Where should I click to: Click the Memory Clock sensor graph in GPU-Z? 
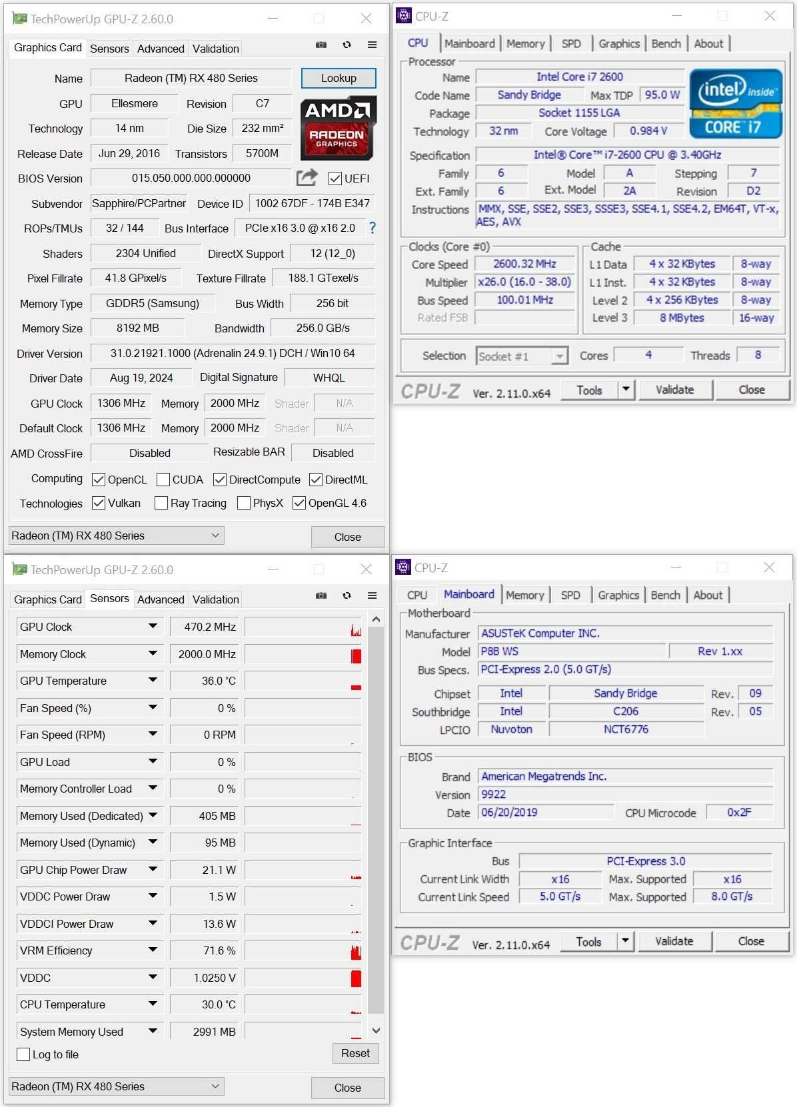(303, 654)
